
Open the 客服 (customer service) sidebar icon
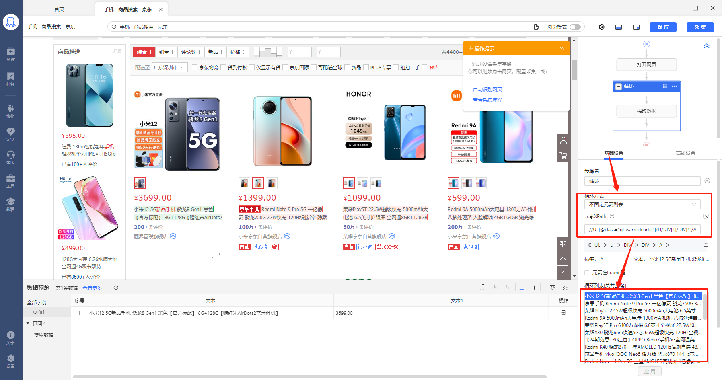(11, 158)
